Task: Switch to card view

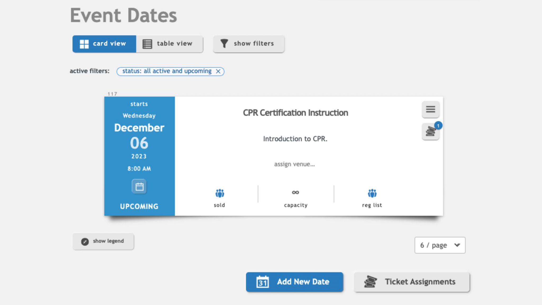Action: [x=104, y=44]
